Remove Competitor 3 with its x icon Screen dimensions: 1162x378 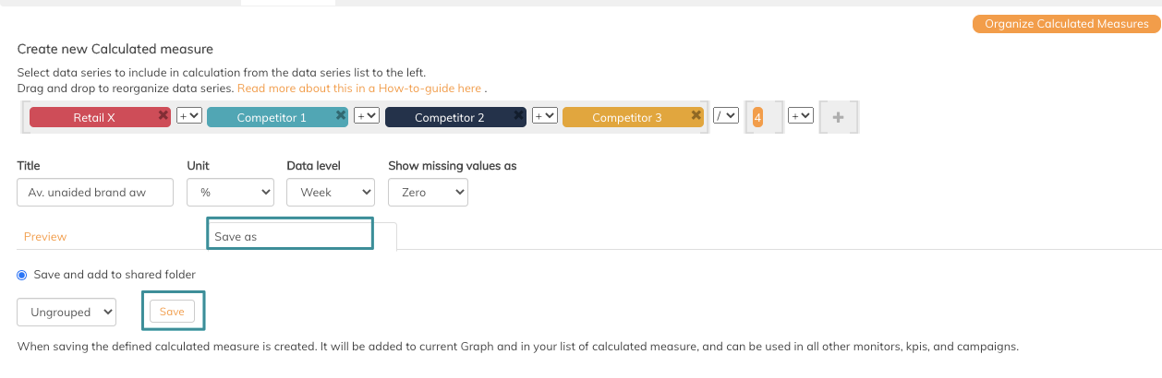click(696, 115)
